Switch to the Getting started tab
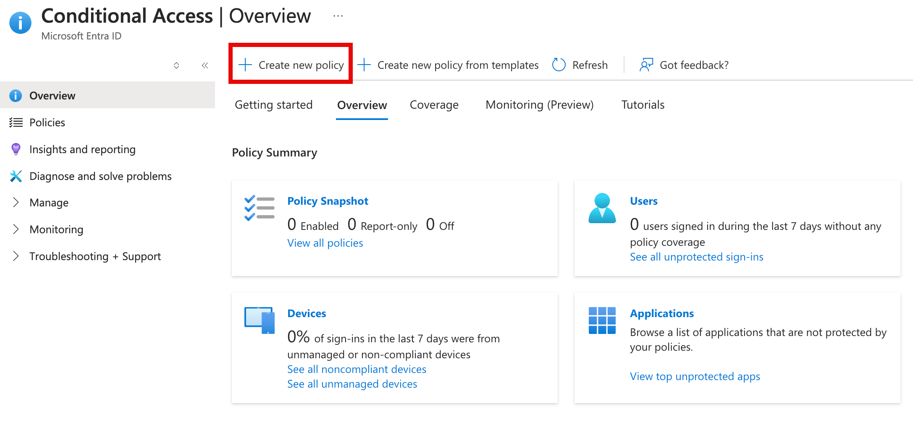This screenshot has height=422, width=913. (273, 105)
